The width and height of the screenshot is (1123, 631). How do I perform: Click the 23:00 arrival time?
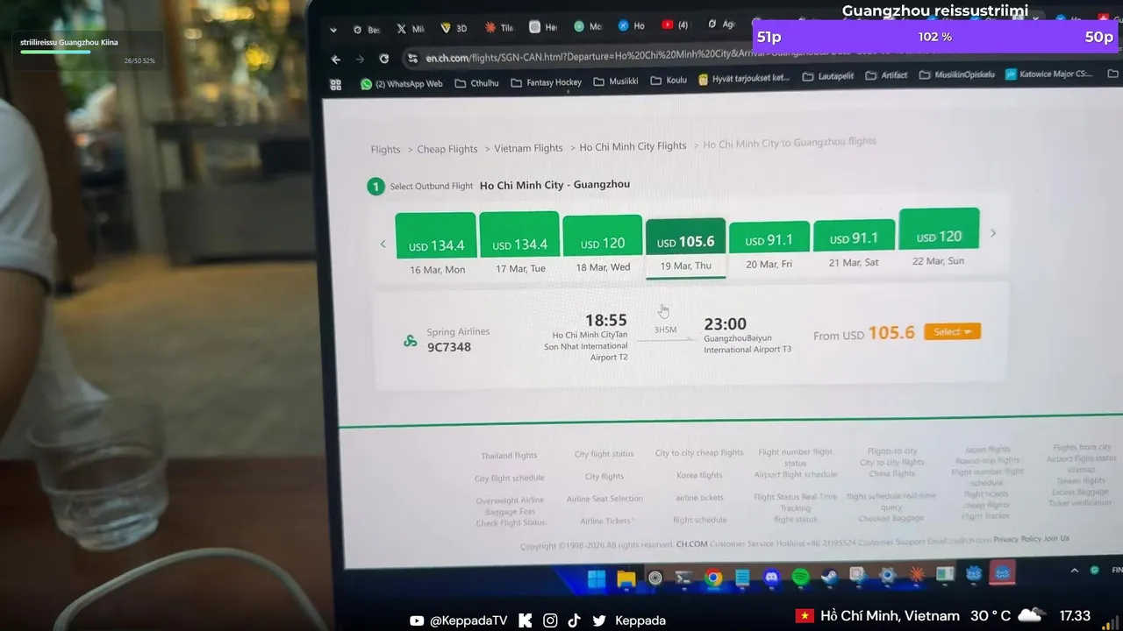click(725, 324)
